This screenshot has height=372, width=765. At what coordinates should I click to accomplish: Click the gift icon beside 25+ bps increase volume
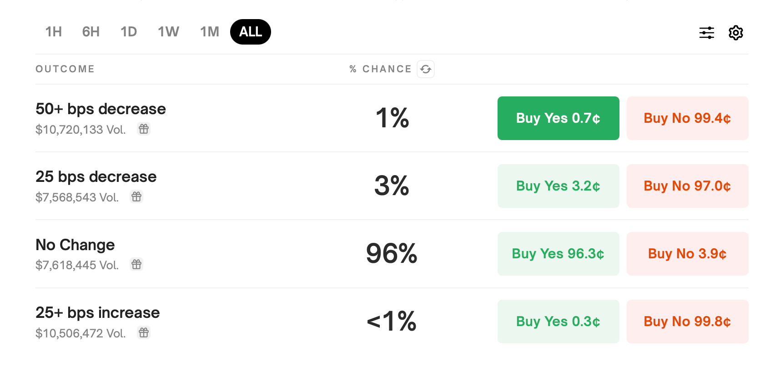[144, 333]
